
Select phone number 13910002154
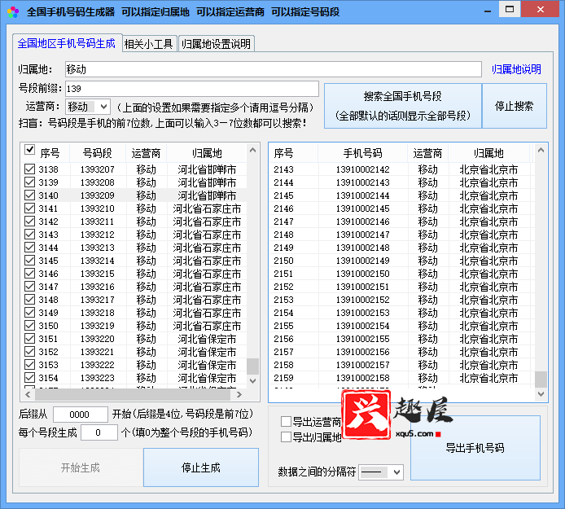click(x=362, y=326)
